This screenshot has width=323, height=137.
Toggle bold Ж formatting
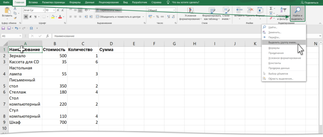[x=26, y=17]
